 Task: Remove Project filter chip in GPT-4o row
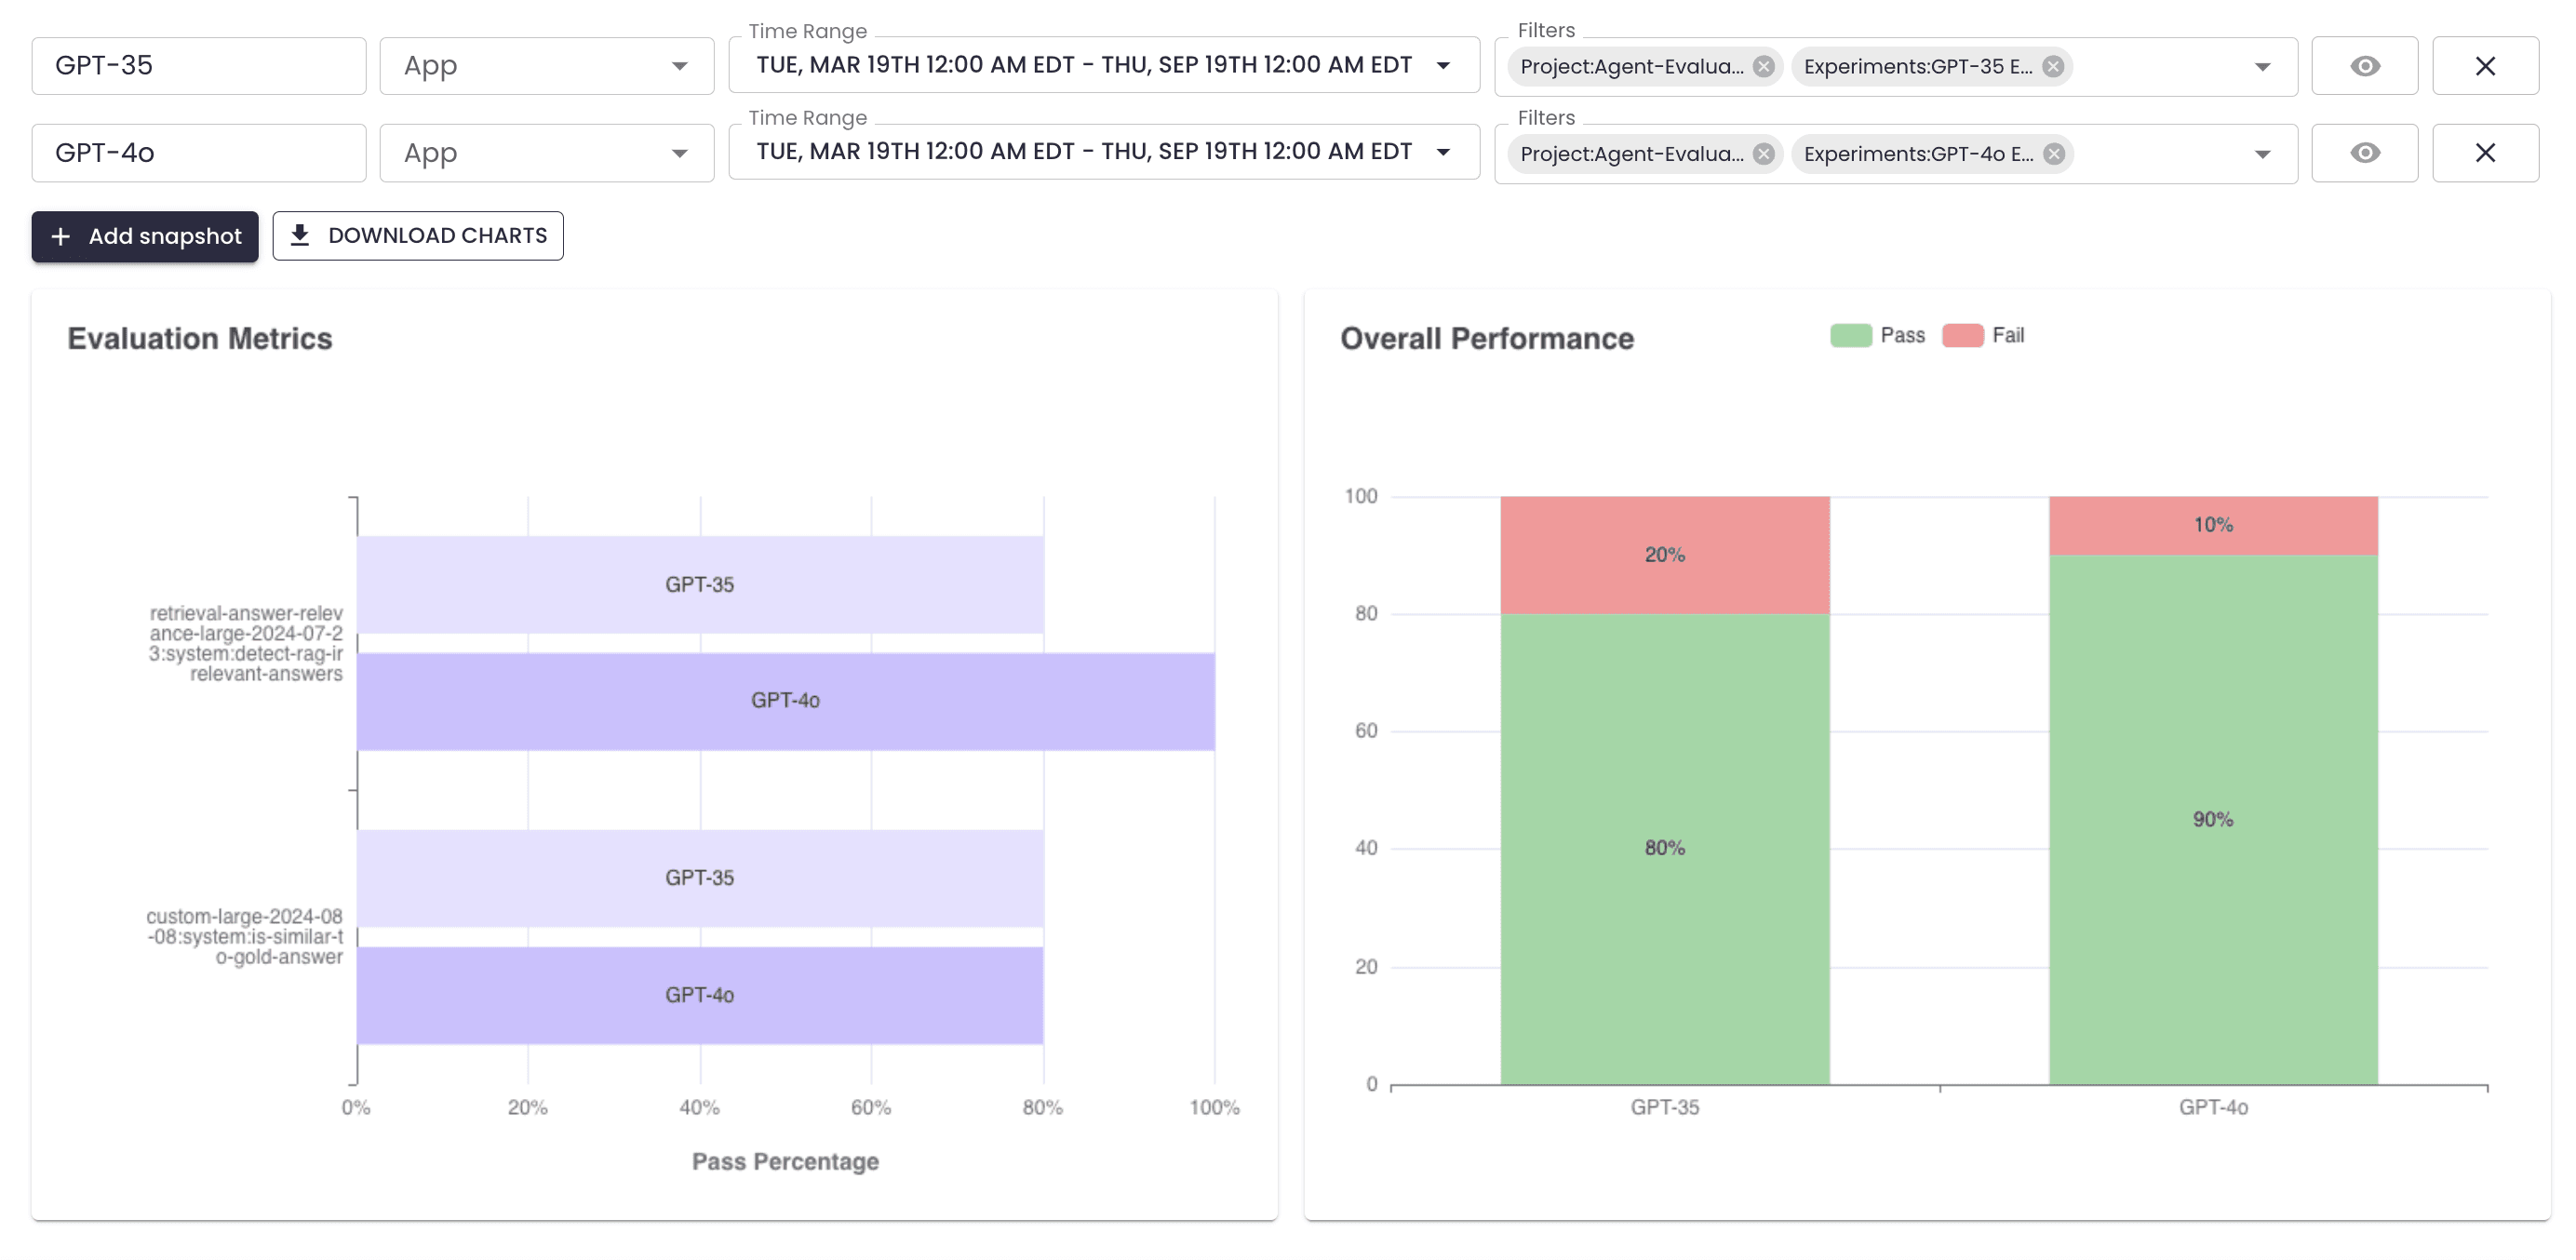1764,154
